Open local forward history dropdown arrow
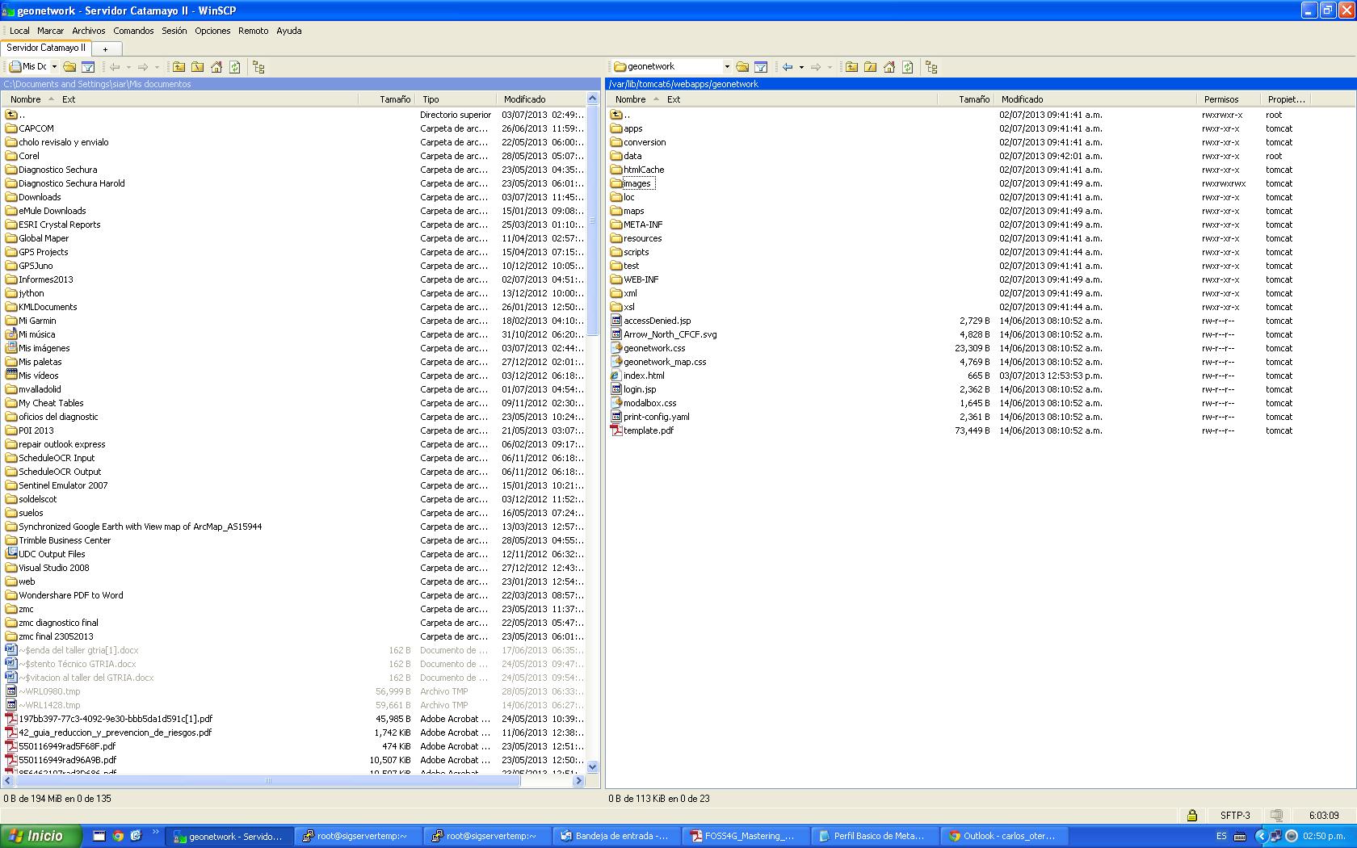Screen dimensions: 1357x848 pyautogui.click(x=157, y=67)
